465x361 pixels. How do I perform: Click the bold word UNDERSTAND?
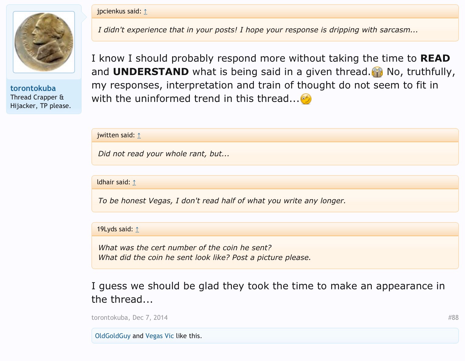click(151, 72)
